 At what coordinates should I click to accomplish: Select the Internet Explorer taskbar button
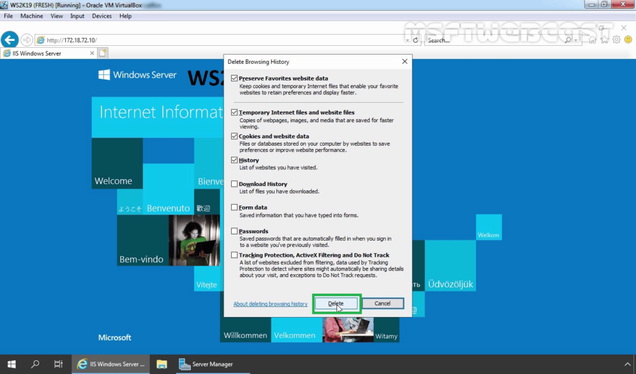pyautogui.click(x=111, y=364)
